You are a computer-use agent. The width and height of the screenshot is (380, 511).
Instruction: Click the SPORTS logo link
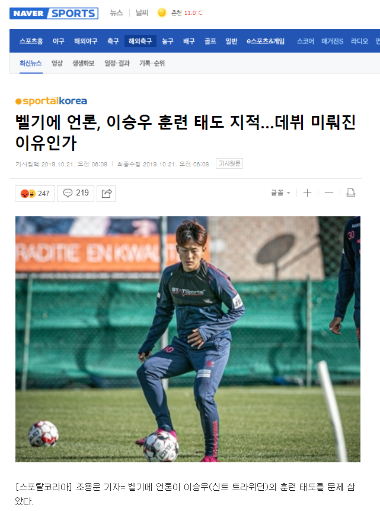73,13
